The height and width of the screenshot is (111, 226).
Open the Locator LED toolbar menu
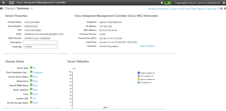tap(211, 9)
